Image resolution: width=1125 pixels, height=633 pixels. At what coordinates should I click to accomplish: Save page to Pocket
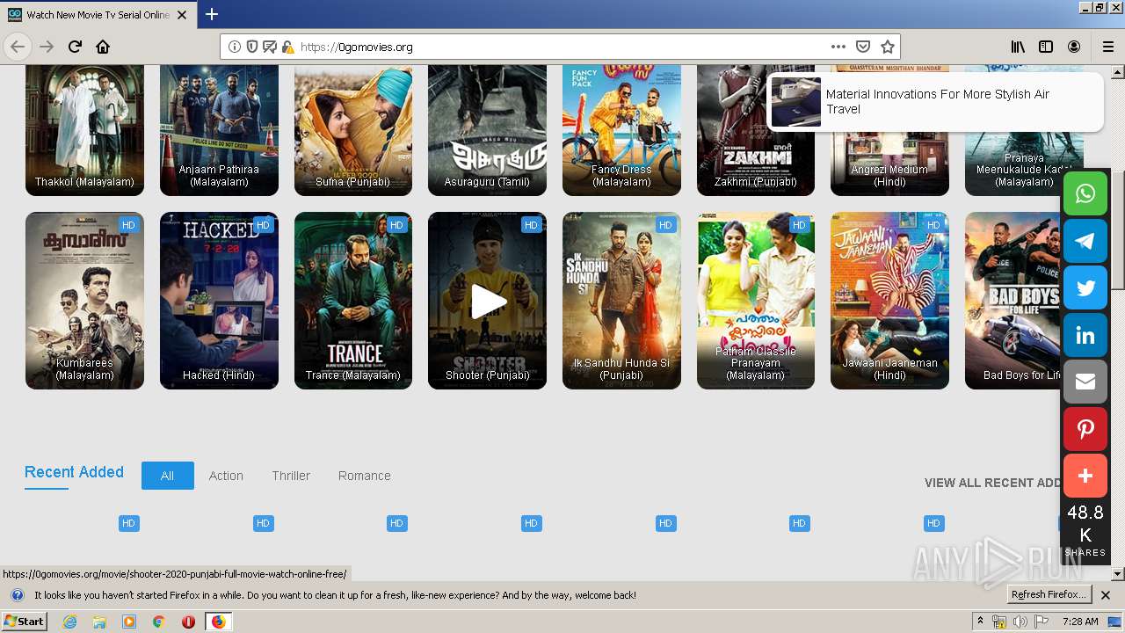[863, 47]
